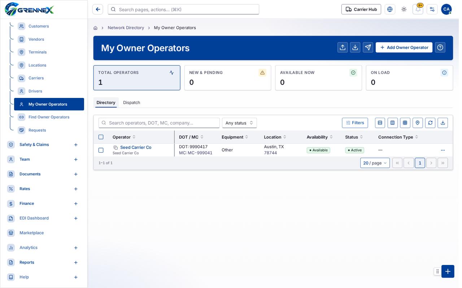Open the help question mark icon in the header

pos(440,48)
